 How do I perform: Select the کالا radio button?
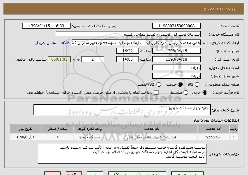click(x=197, y=84)
